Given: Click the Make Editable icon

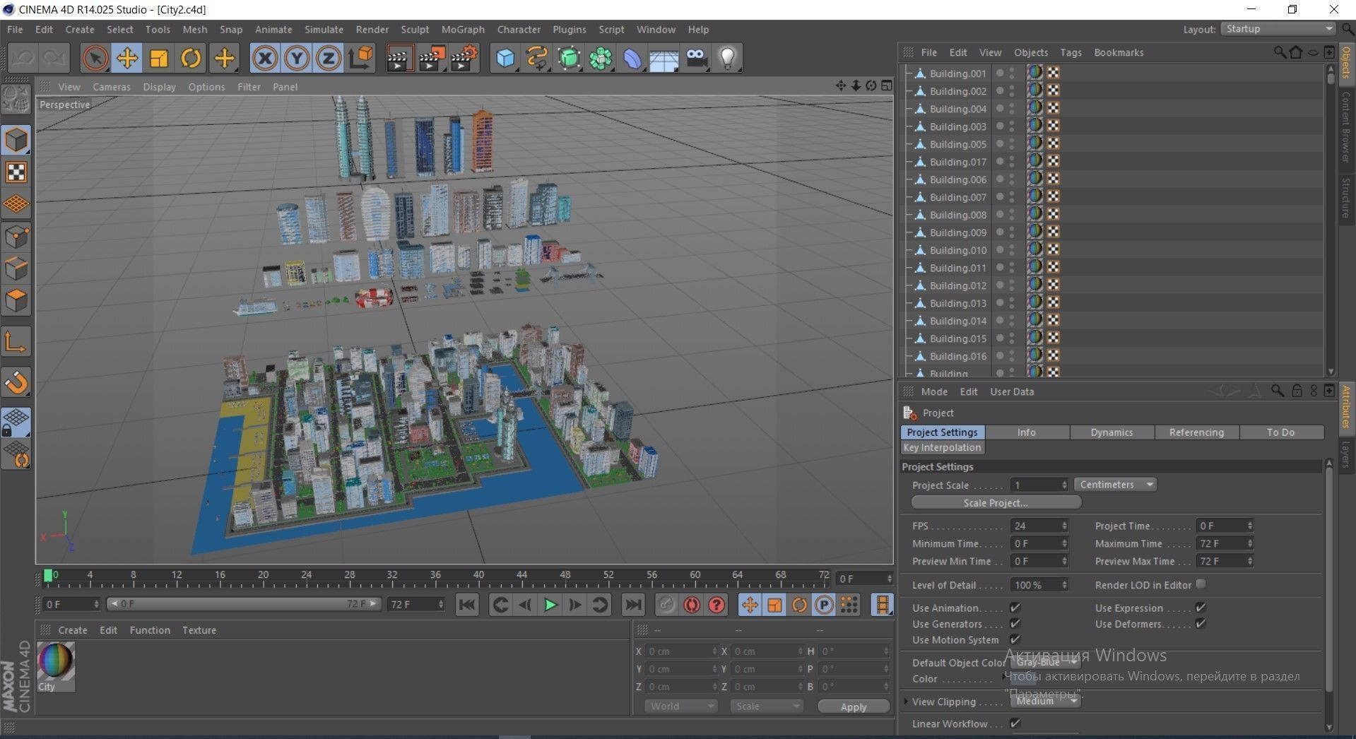Looking at the screenshot, I should (x=16, y=100).
